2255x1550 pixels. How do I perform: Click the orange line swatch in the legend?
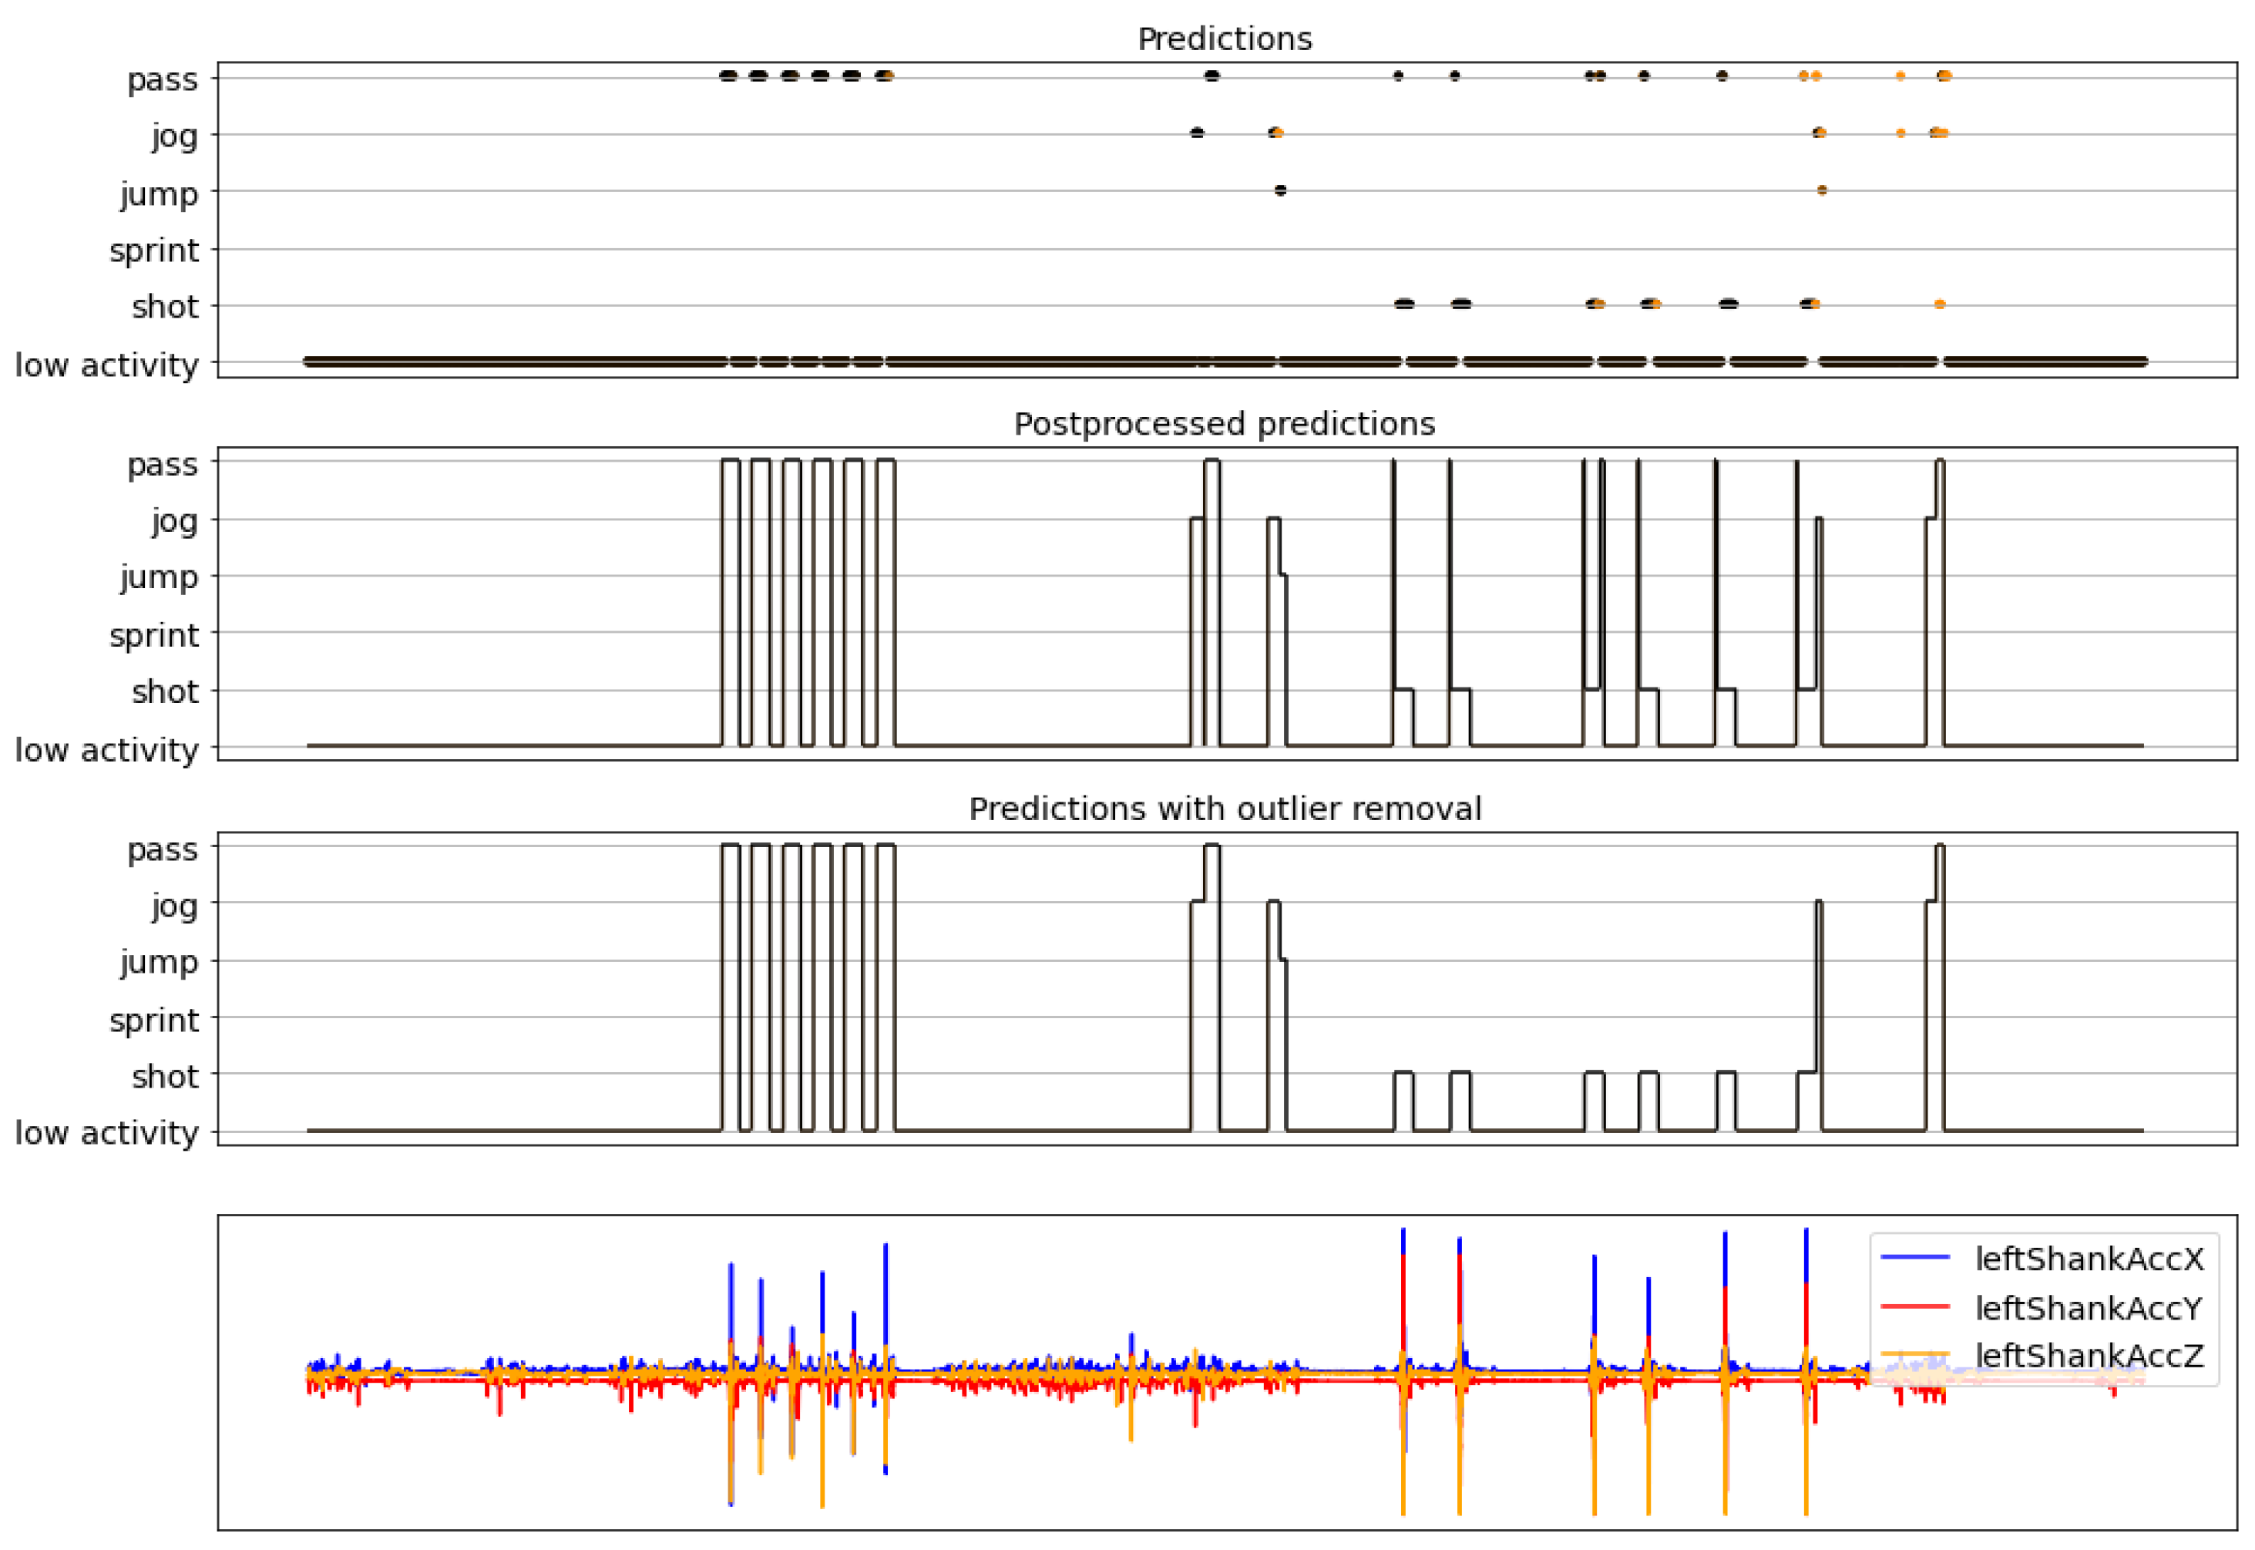(1914, 1353)
